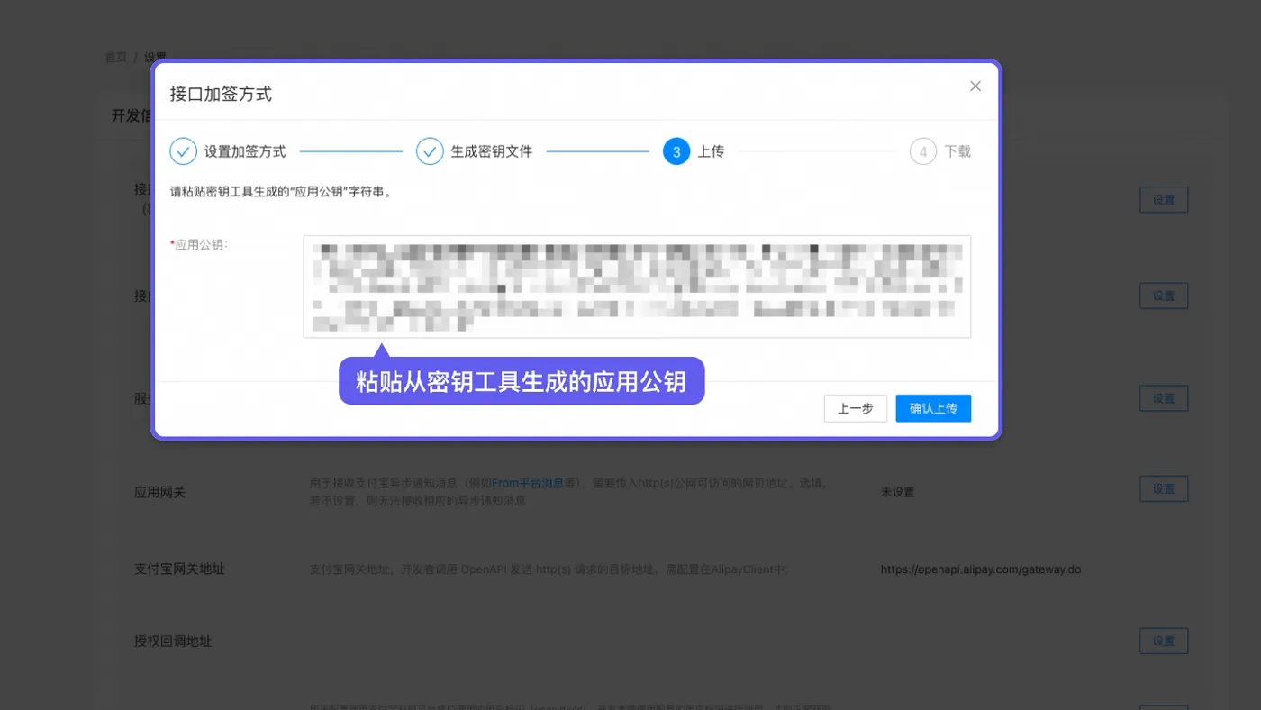Click the 应用公钥 field label

[x=200, y=244]
